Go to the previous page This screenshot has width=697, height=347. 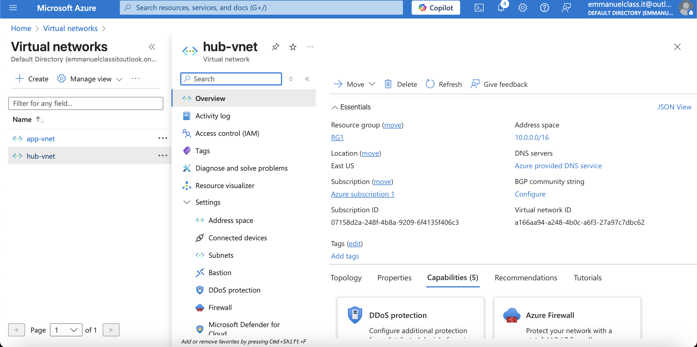[x=17, y=330]
